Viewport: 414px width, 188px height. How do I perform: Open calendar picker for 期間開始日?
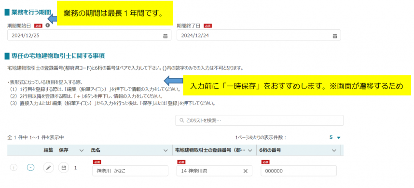[166, 36]
